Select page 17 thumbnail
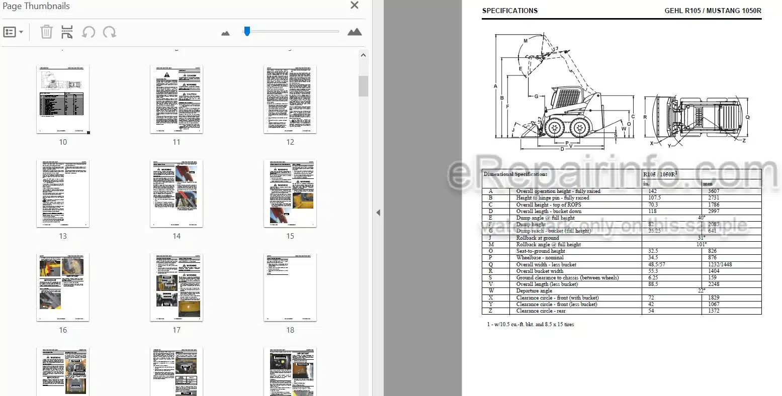782x396 pixels. click(177, 287)
